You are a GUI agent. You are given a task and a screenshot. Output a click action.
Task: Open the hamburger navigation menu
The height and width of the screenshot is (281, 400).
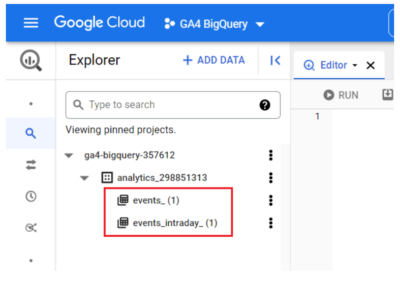[31, 23]
